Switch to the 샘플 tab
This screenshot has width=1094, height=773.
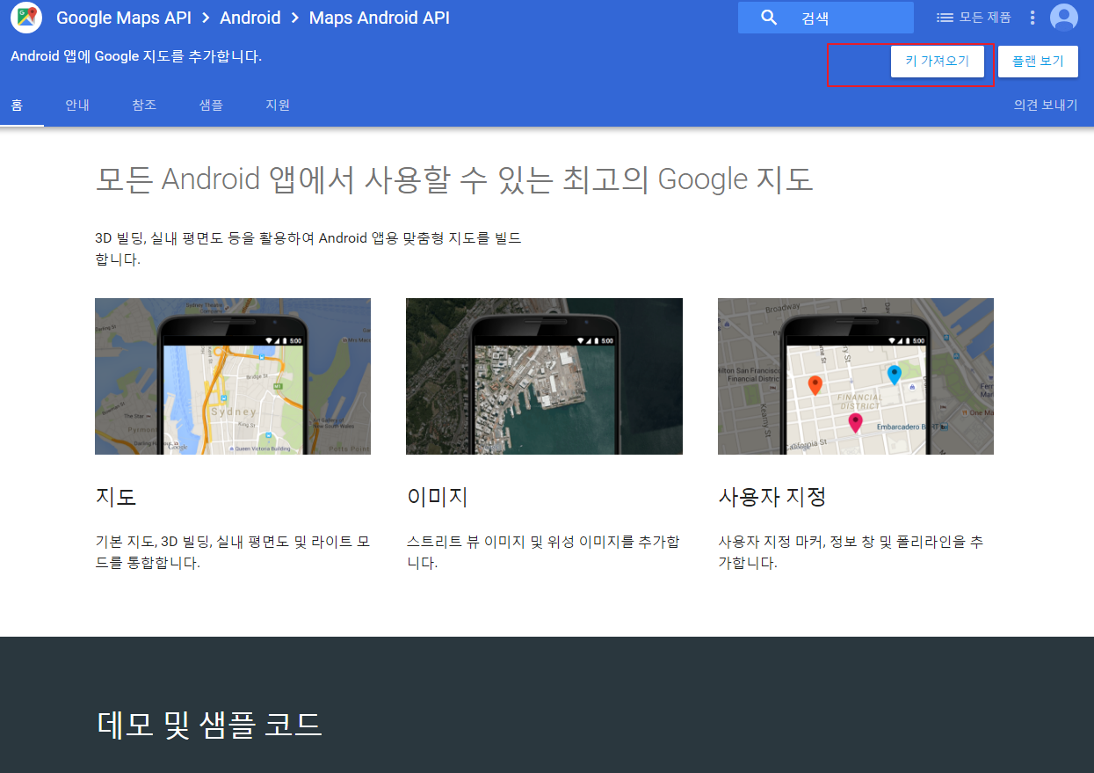[211, 105]
